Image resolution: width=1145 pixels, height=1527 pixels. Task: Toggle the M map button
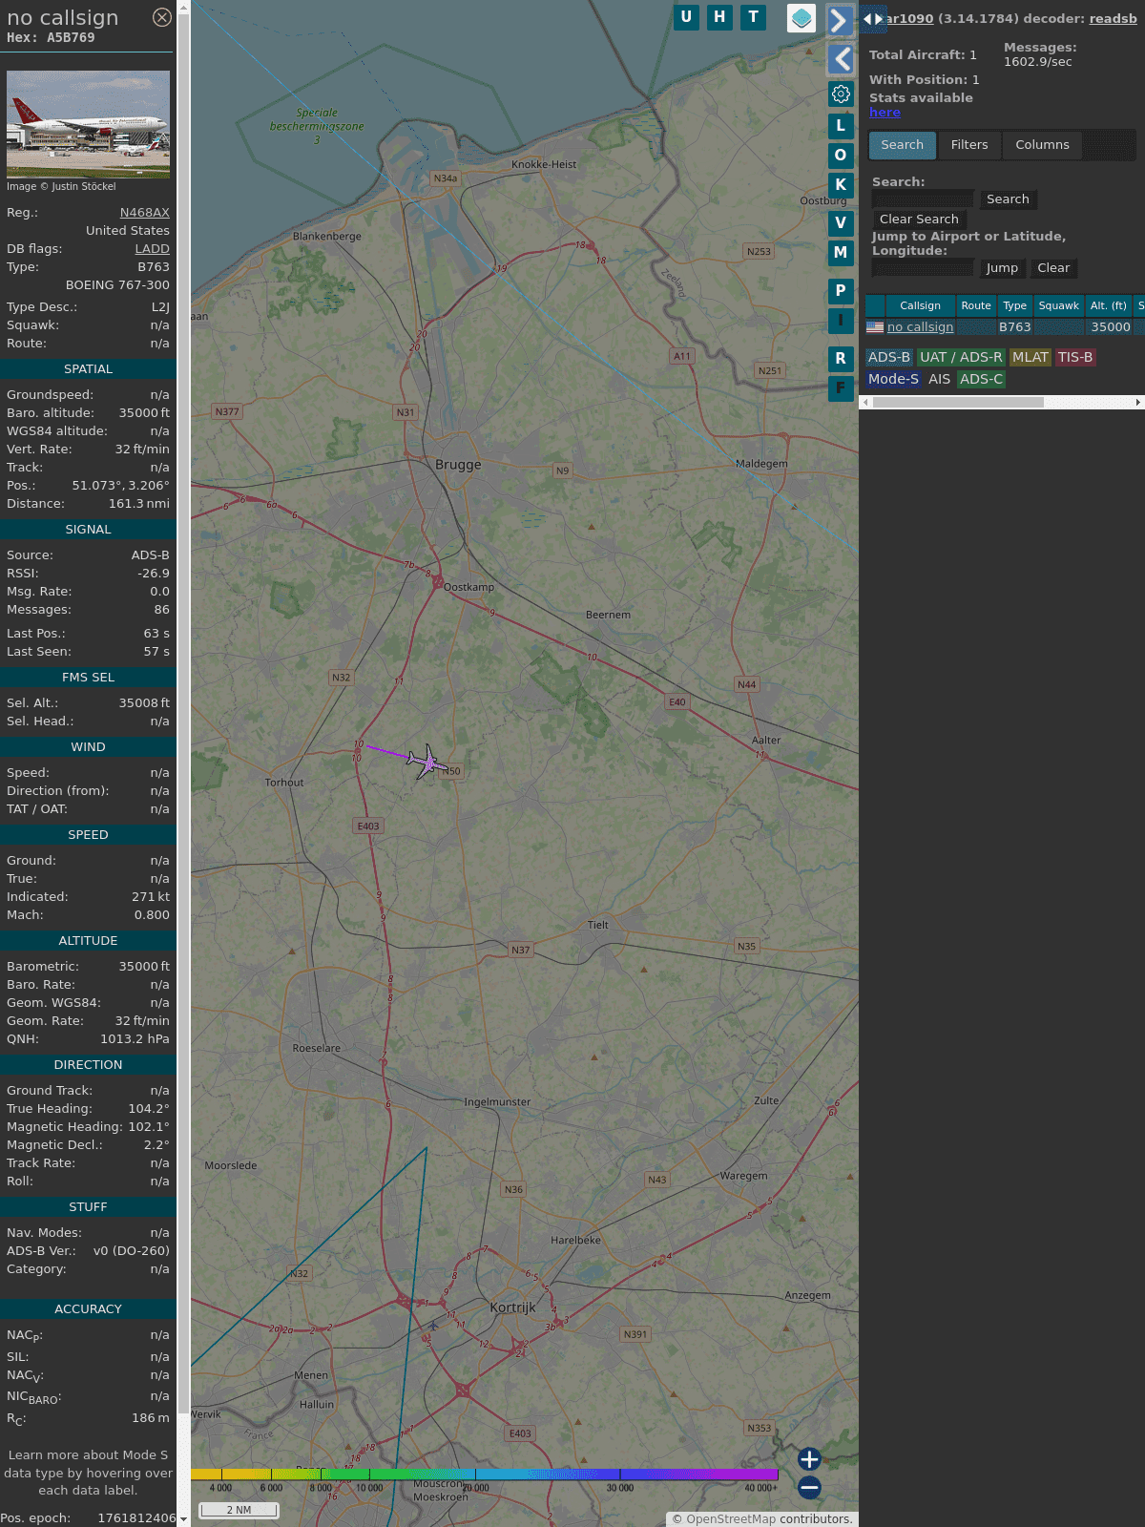[x=841, y=252]
